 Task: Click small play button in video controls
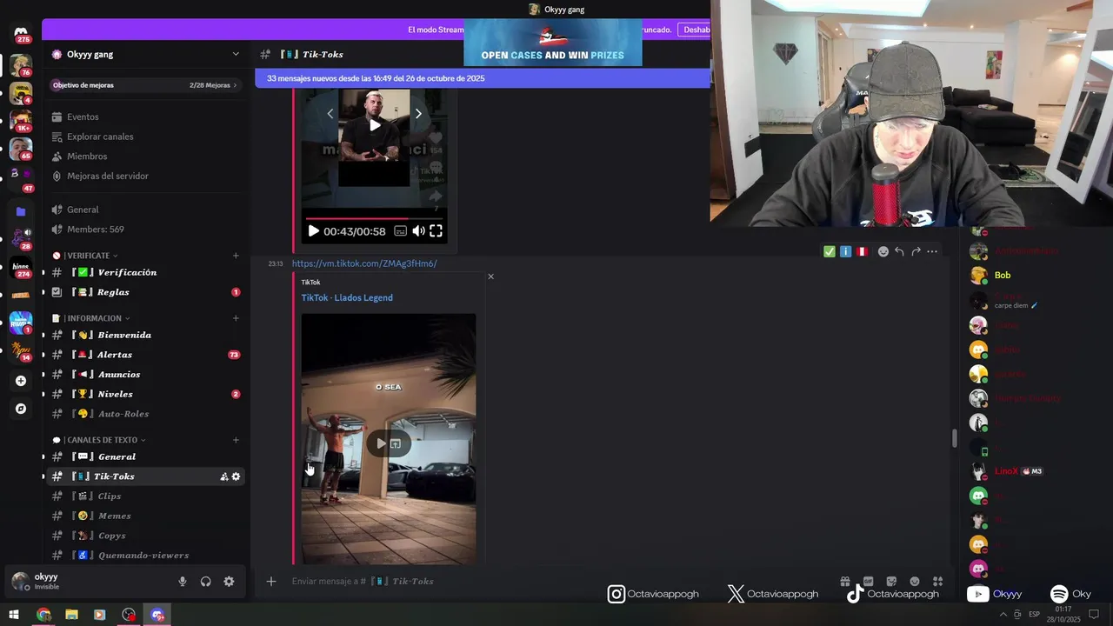pos(313,231)
